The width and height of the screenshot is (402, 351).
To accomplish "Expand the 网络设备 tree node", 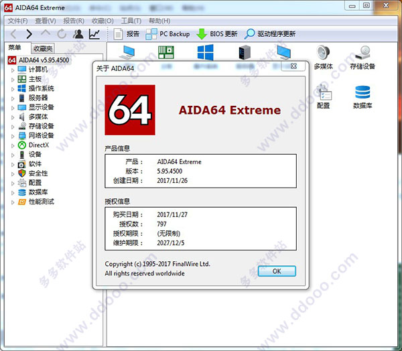I will [13, 136].
